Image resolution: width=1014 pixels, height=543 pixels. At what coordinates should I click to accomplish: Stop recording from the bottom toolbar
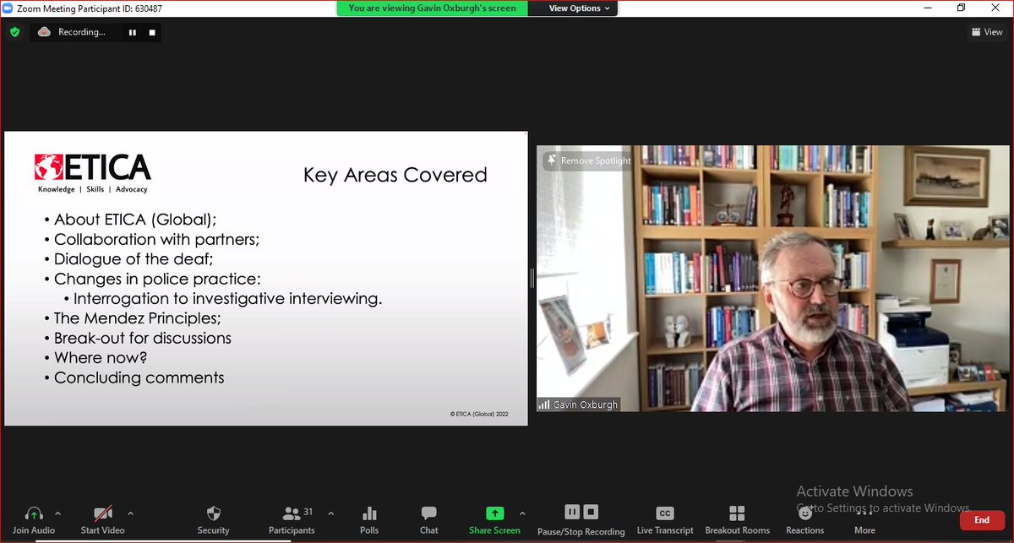(x=591, y=512)
